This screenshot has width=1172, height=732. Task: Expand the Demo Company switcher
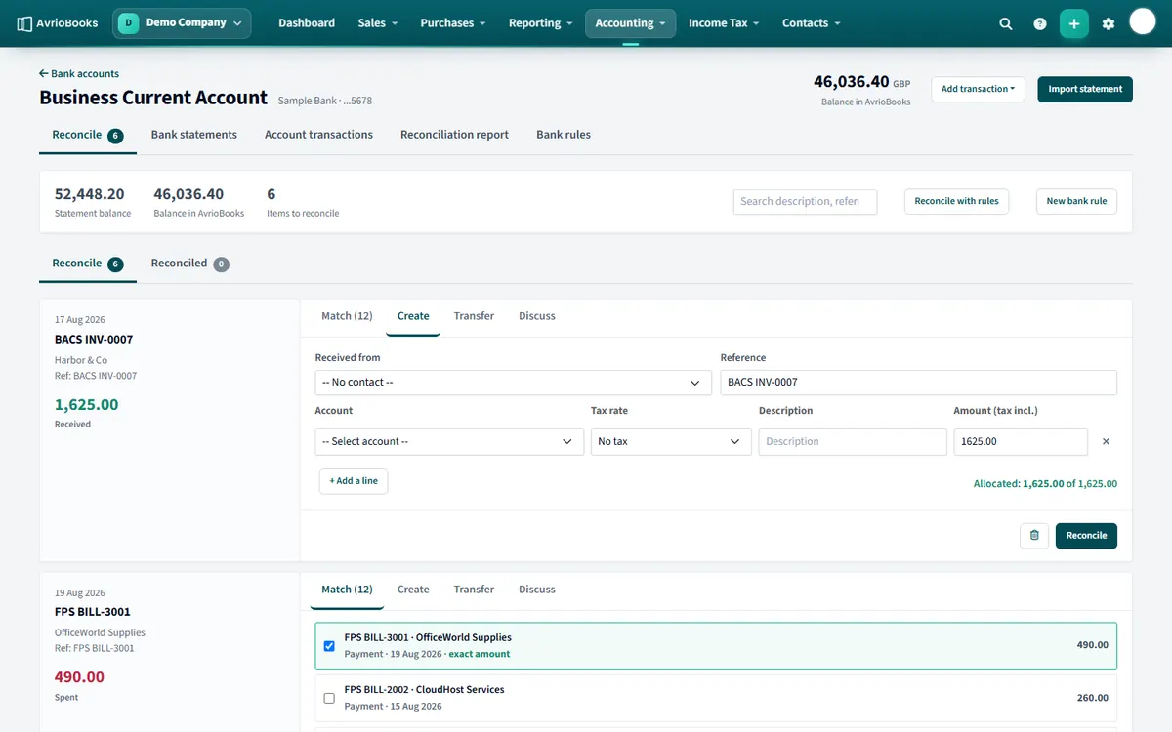click(182, 22)
